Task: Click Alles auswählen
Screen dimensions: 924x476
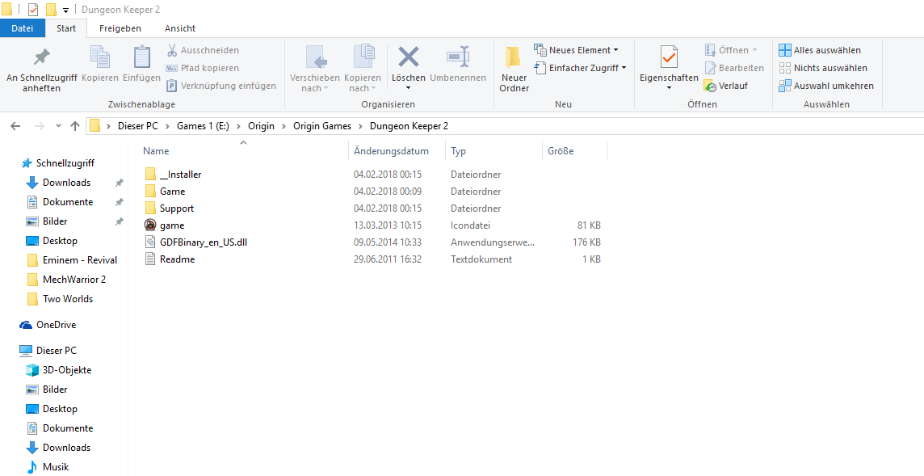Action: pos(820,50)
